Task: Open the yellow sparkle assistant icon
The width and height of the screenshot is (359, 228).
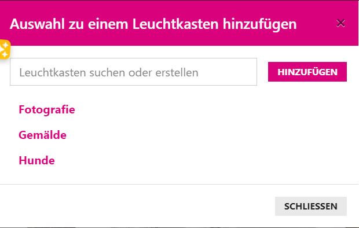Action: (5, 49)
